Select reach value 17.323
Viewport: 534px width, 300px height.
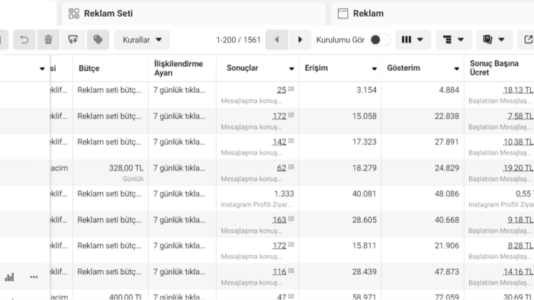click(365, 142)
